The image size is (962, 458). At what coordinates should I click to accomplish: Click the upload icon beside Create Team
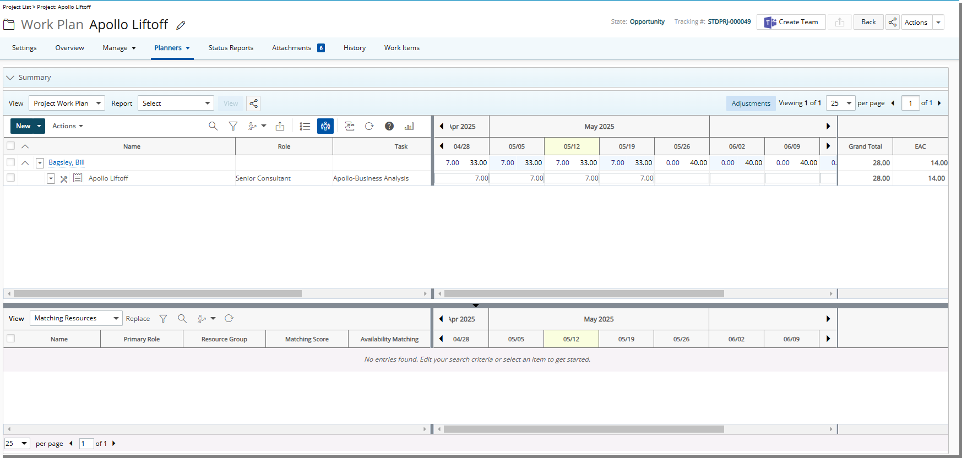coord(840,22)
